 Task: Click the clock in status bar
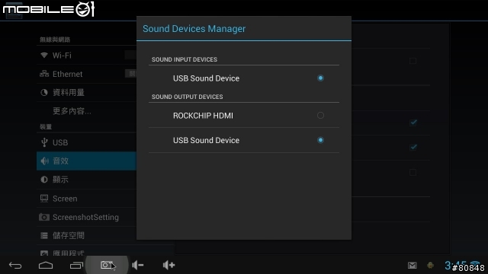[x=455, y=266]
